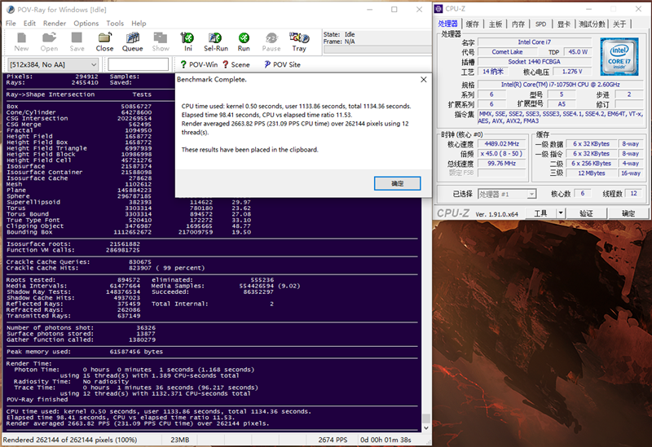The image size is (652, 447).
Task: Click the 23MB status bar entry
Action: (x=179, y=440)
